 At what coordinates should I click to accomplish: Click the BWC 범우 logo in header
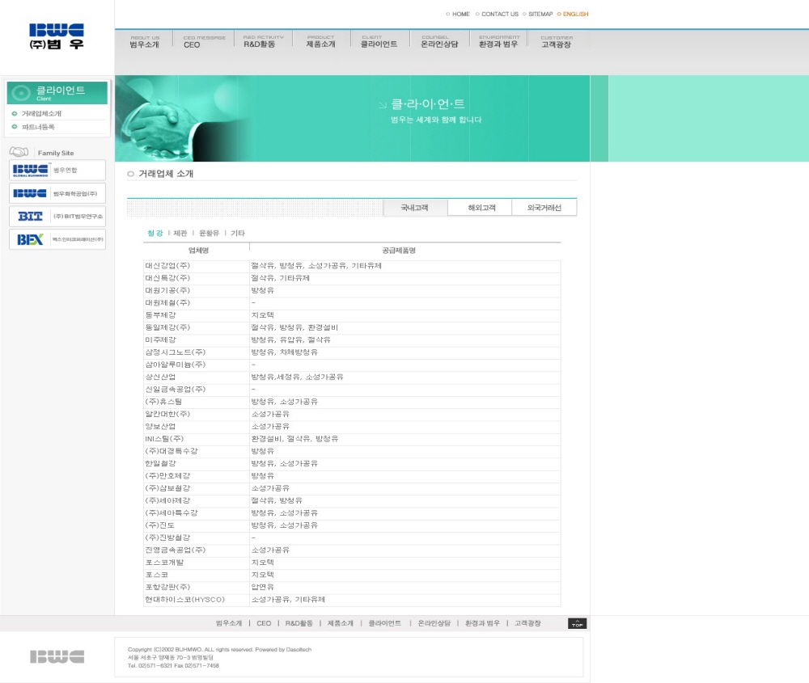pyautogui.click(x=56, y=37)
